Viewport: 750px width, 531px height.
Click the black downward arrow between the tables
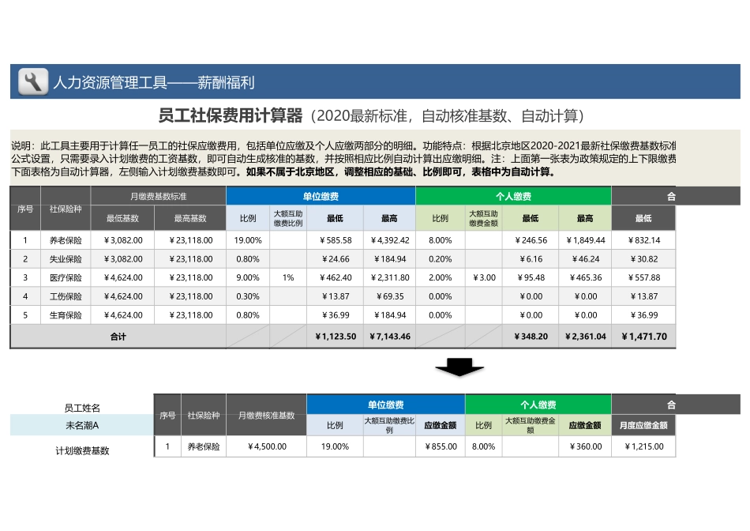coord(459,368)
